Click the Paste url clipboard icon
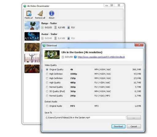This screenshot has height=137, width=157. pyautogui.click(x=29, y=13)
